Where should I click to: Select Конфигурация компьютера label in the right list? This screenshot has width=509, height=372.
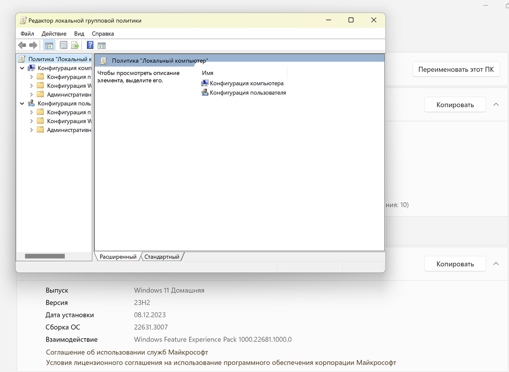(x=247, y=83)
